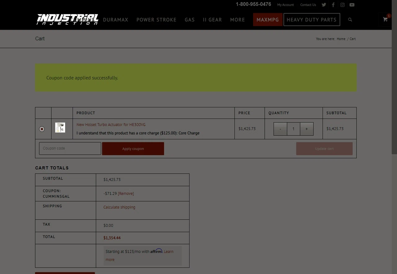Viewport: 397px width, 274px height.
Task: Click the total amount $1,354.44
Action: coord(112,238)
